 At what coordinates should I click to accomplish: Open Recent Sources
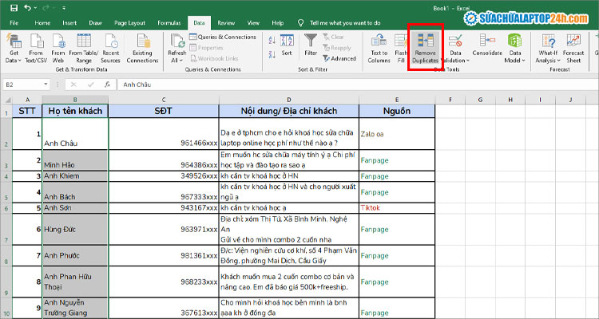click(x=110, y=49)
